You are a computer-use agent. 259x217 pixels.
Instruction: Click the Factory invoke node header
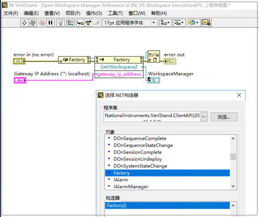(x=119, y=60)
